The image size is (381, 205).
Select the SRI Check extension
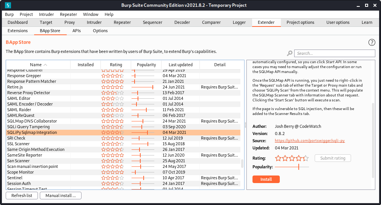(123, 138)
